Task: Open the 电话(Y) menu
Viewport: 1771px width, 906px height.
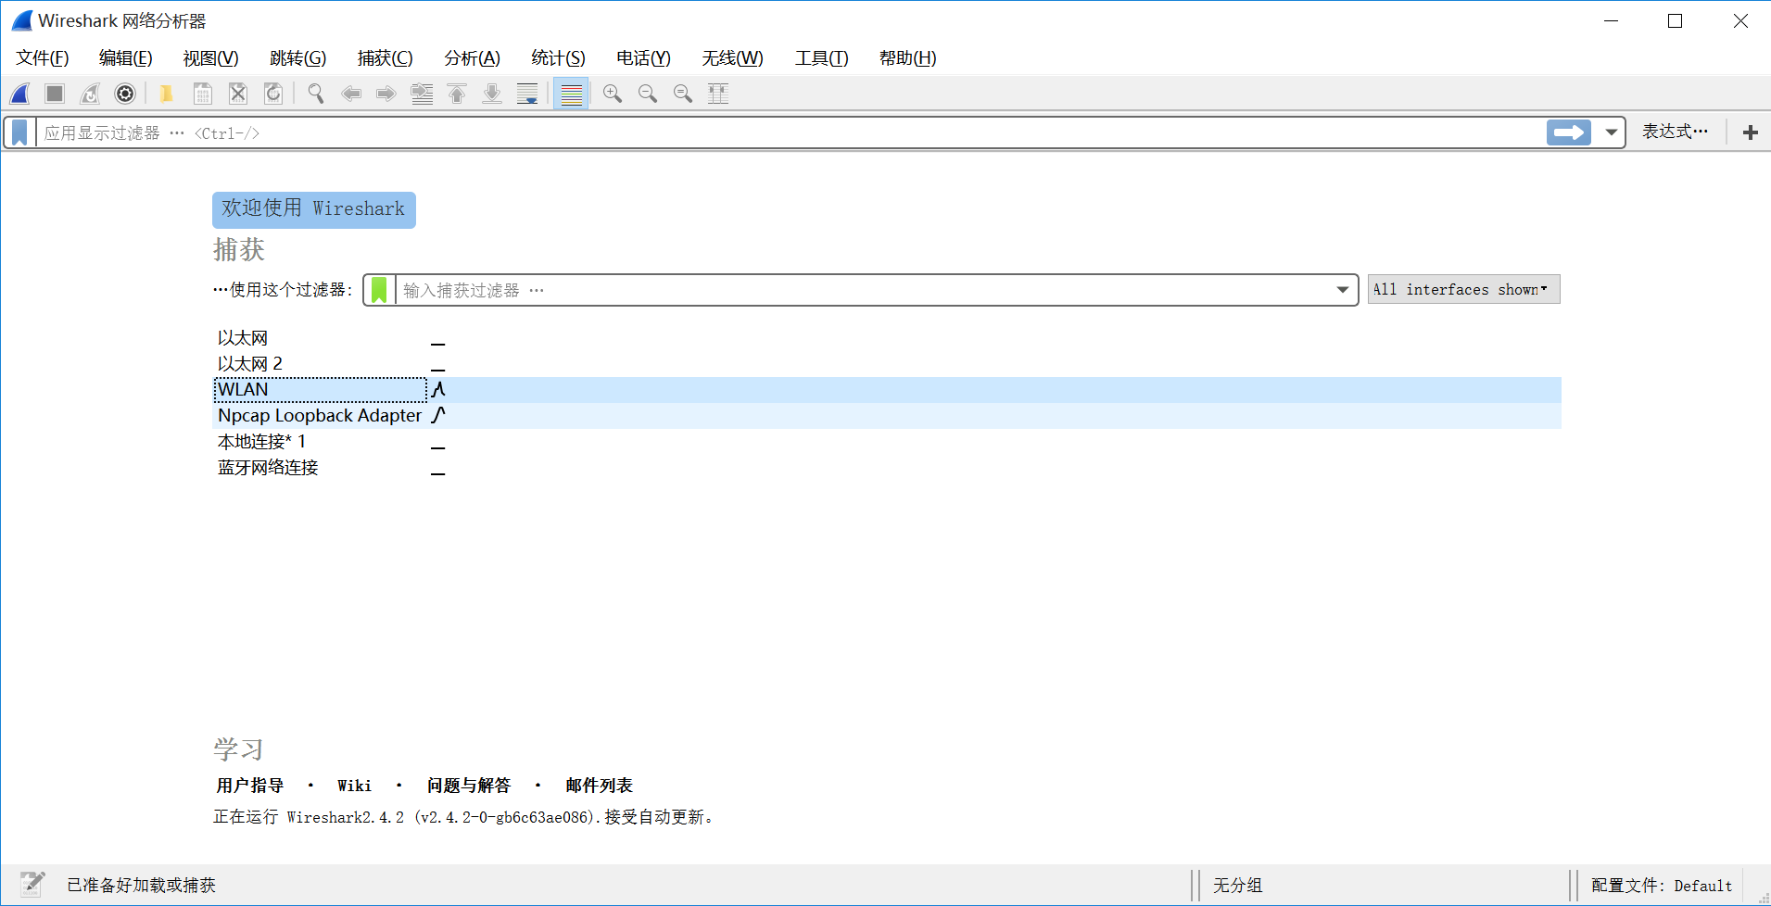Action: coord(644,58)
